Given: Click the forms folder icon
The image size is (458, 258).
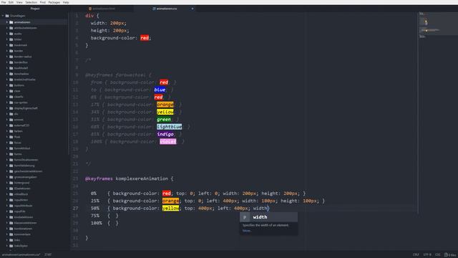Looking at the screenshot, I should click(11, 154).
